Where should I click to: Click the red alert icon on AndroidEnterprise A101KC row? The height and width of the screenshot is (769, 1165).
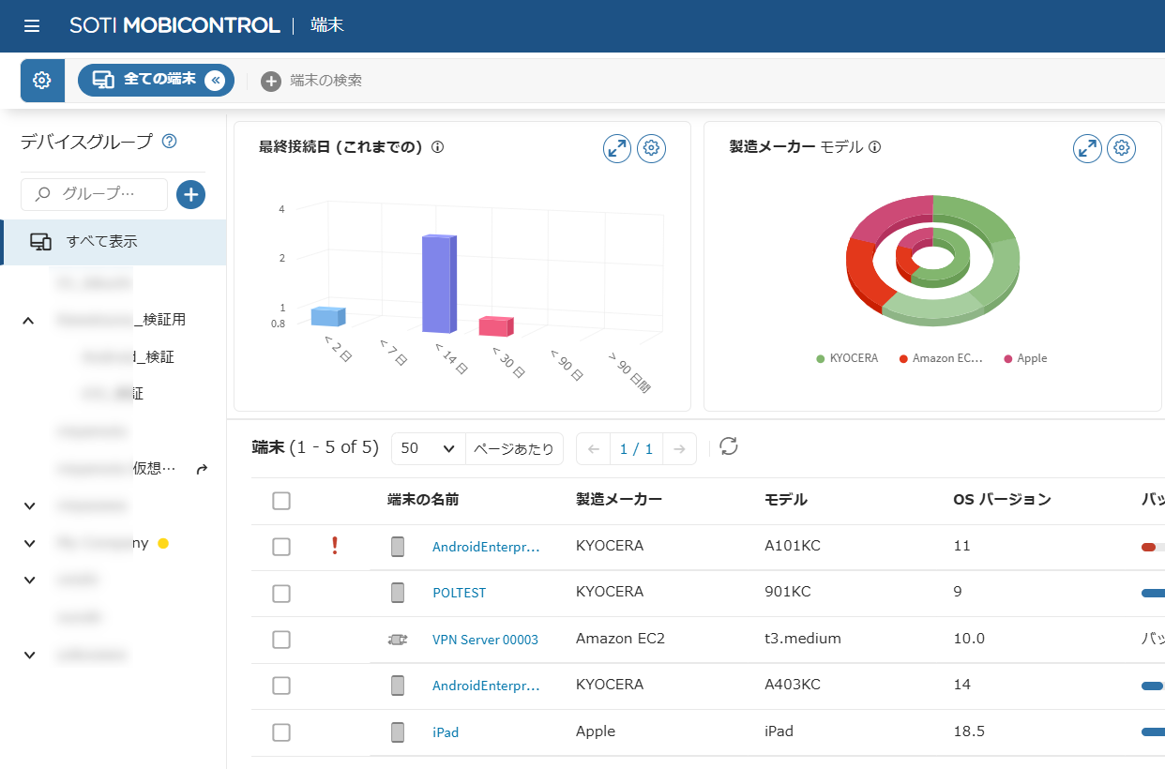click(335, 546)
